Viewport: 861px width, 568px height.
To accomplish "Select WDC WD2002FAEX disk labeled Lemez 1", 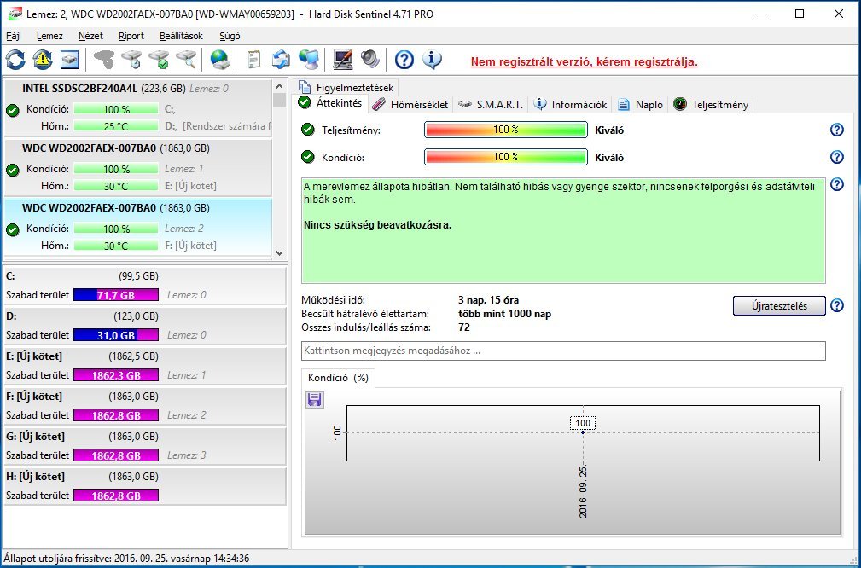I will click(x=137, y=167).
